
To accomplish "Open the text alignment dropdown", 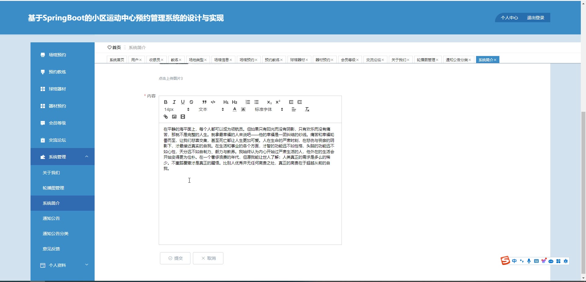I will click(294, 109).
